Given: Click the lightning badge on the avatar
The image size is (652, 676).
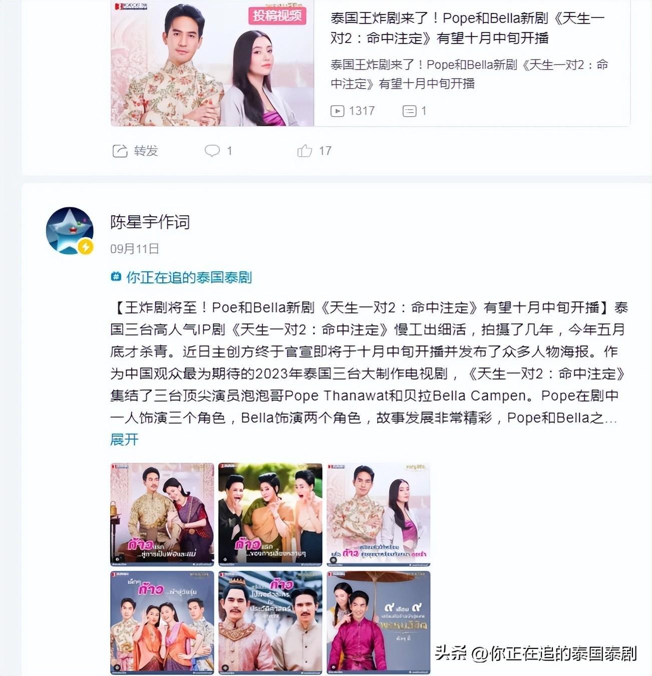Looking at the screenshot, I should [86, 247].
